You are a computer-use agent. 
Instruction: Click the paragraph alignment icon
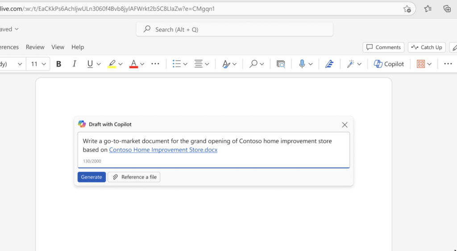[x=199, y=64]
